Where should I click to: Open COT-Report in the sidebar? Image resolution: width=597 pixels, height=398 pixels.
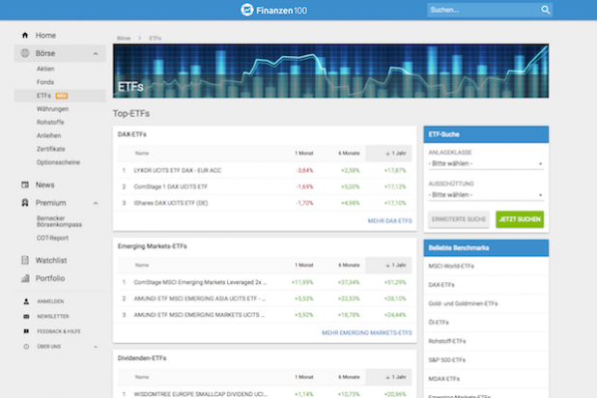pos(52,238)
